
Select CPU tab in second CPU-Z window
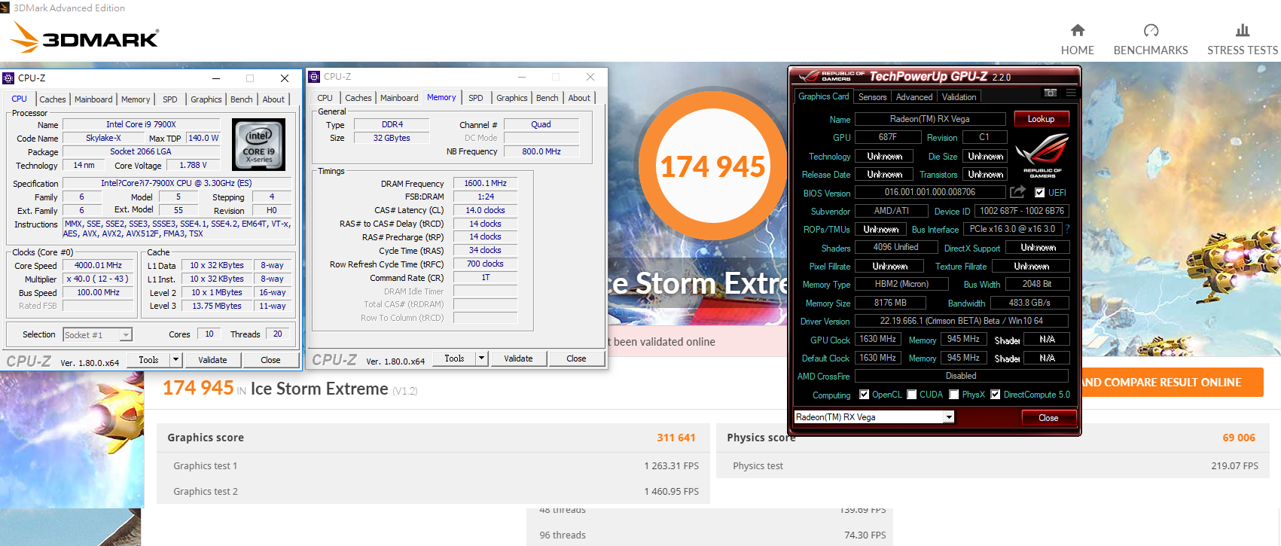[325, 98]
